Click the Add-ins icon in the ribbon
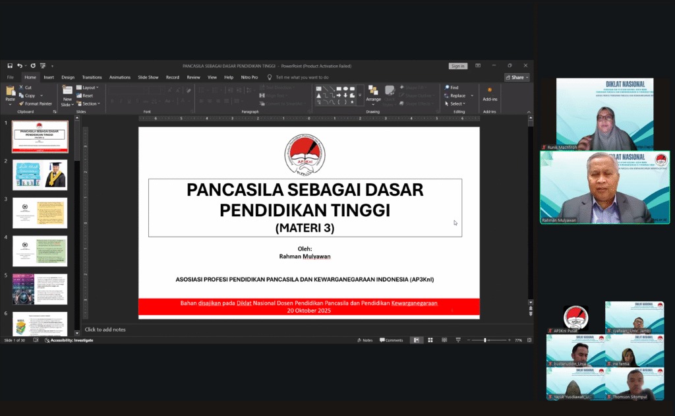Screen dimensions: 675x416 tap(490, 93)
